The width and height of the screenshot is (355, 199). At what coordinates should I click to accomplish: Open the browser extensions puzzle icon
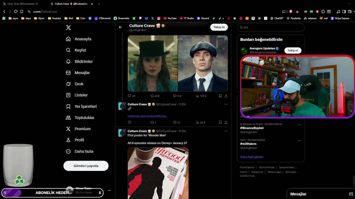tap(323, 12)
